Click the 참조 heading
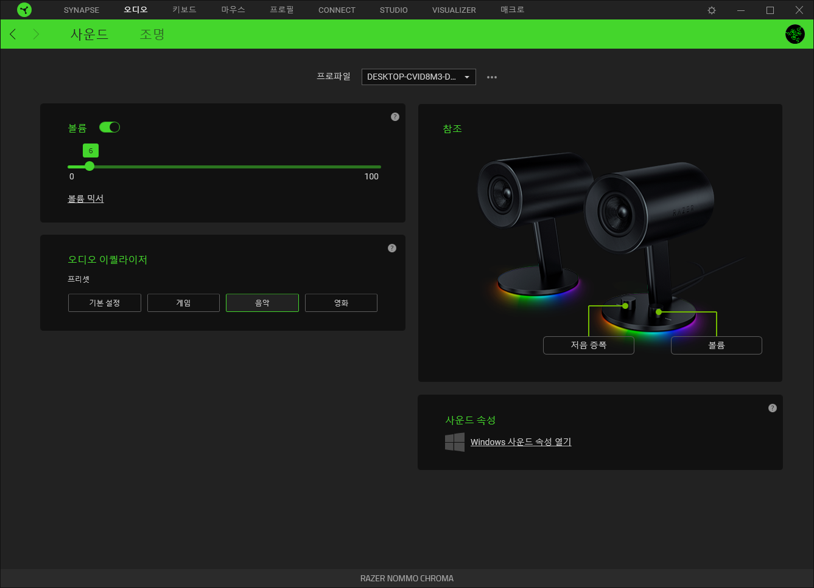Screen dimensions: 814x588 point(452,129)
